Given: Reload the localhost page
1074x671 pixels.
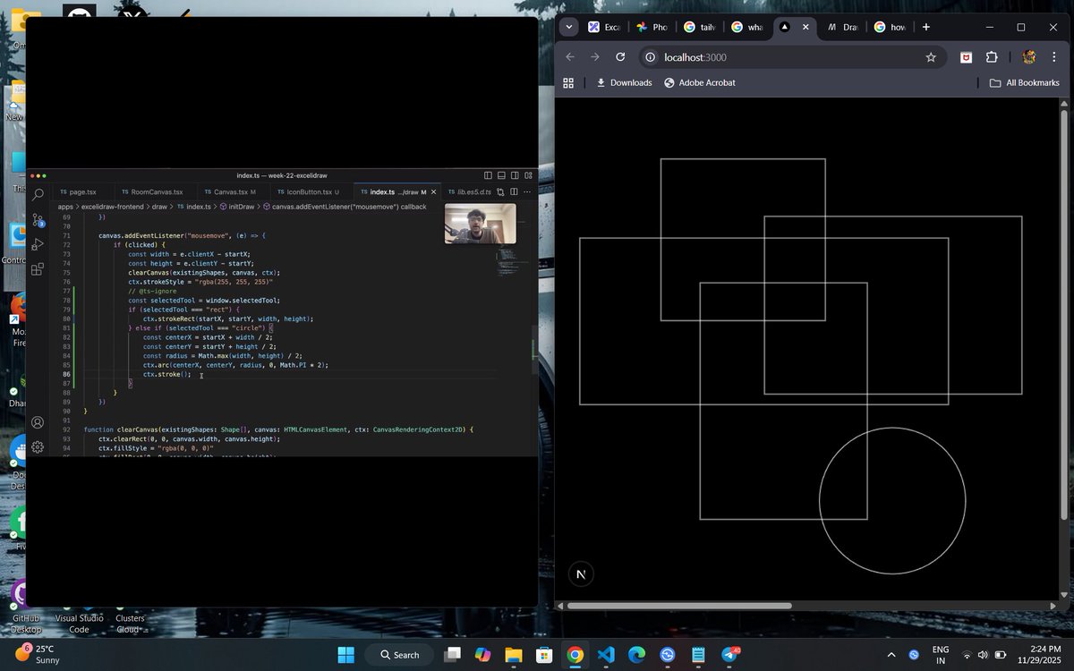Looking at the screenshot, I should 620,57.
